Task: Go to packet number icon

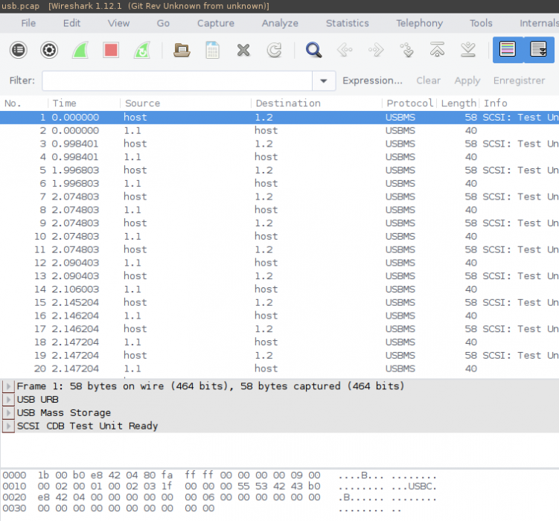Action: click(x=406, y=50)
